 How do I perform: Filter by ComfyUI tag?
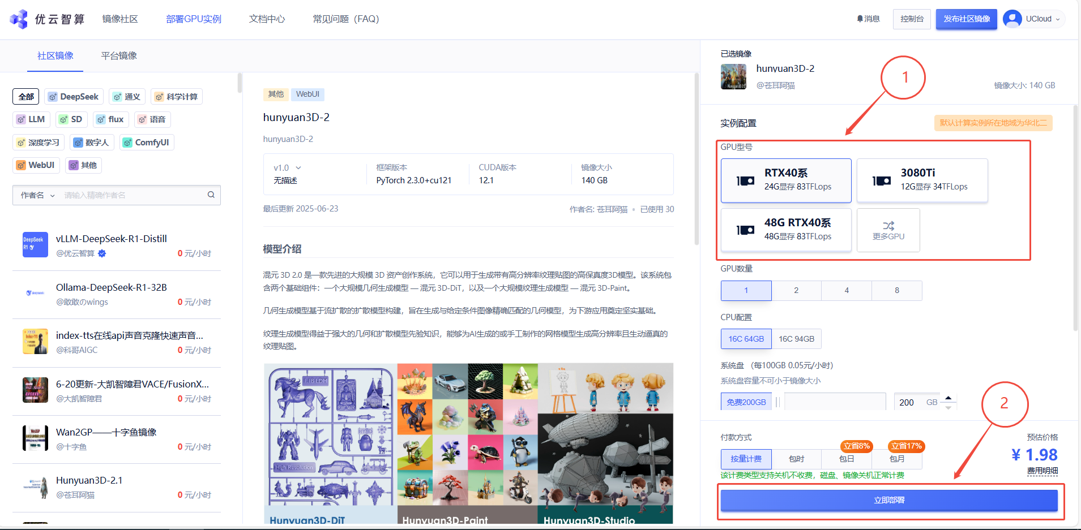(147, 143)
